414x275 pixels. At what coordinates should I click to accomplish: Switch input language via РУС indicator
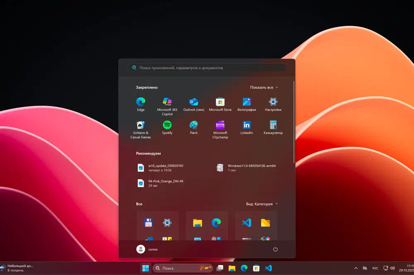[x=375, y=268]
